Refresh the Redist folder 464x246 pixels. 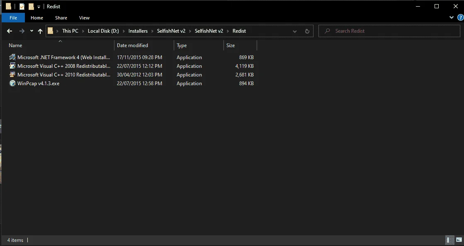pyautogui.click(x=307, y=31)
